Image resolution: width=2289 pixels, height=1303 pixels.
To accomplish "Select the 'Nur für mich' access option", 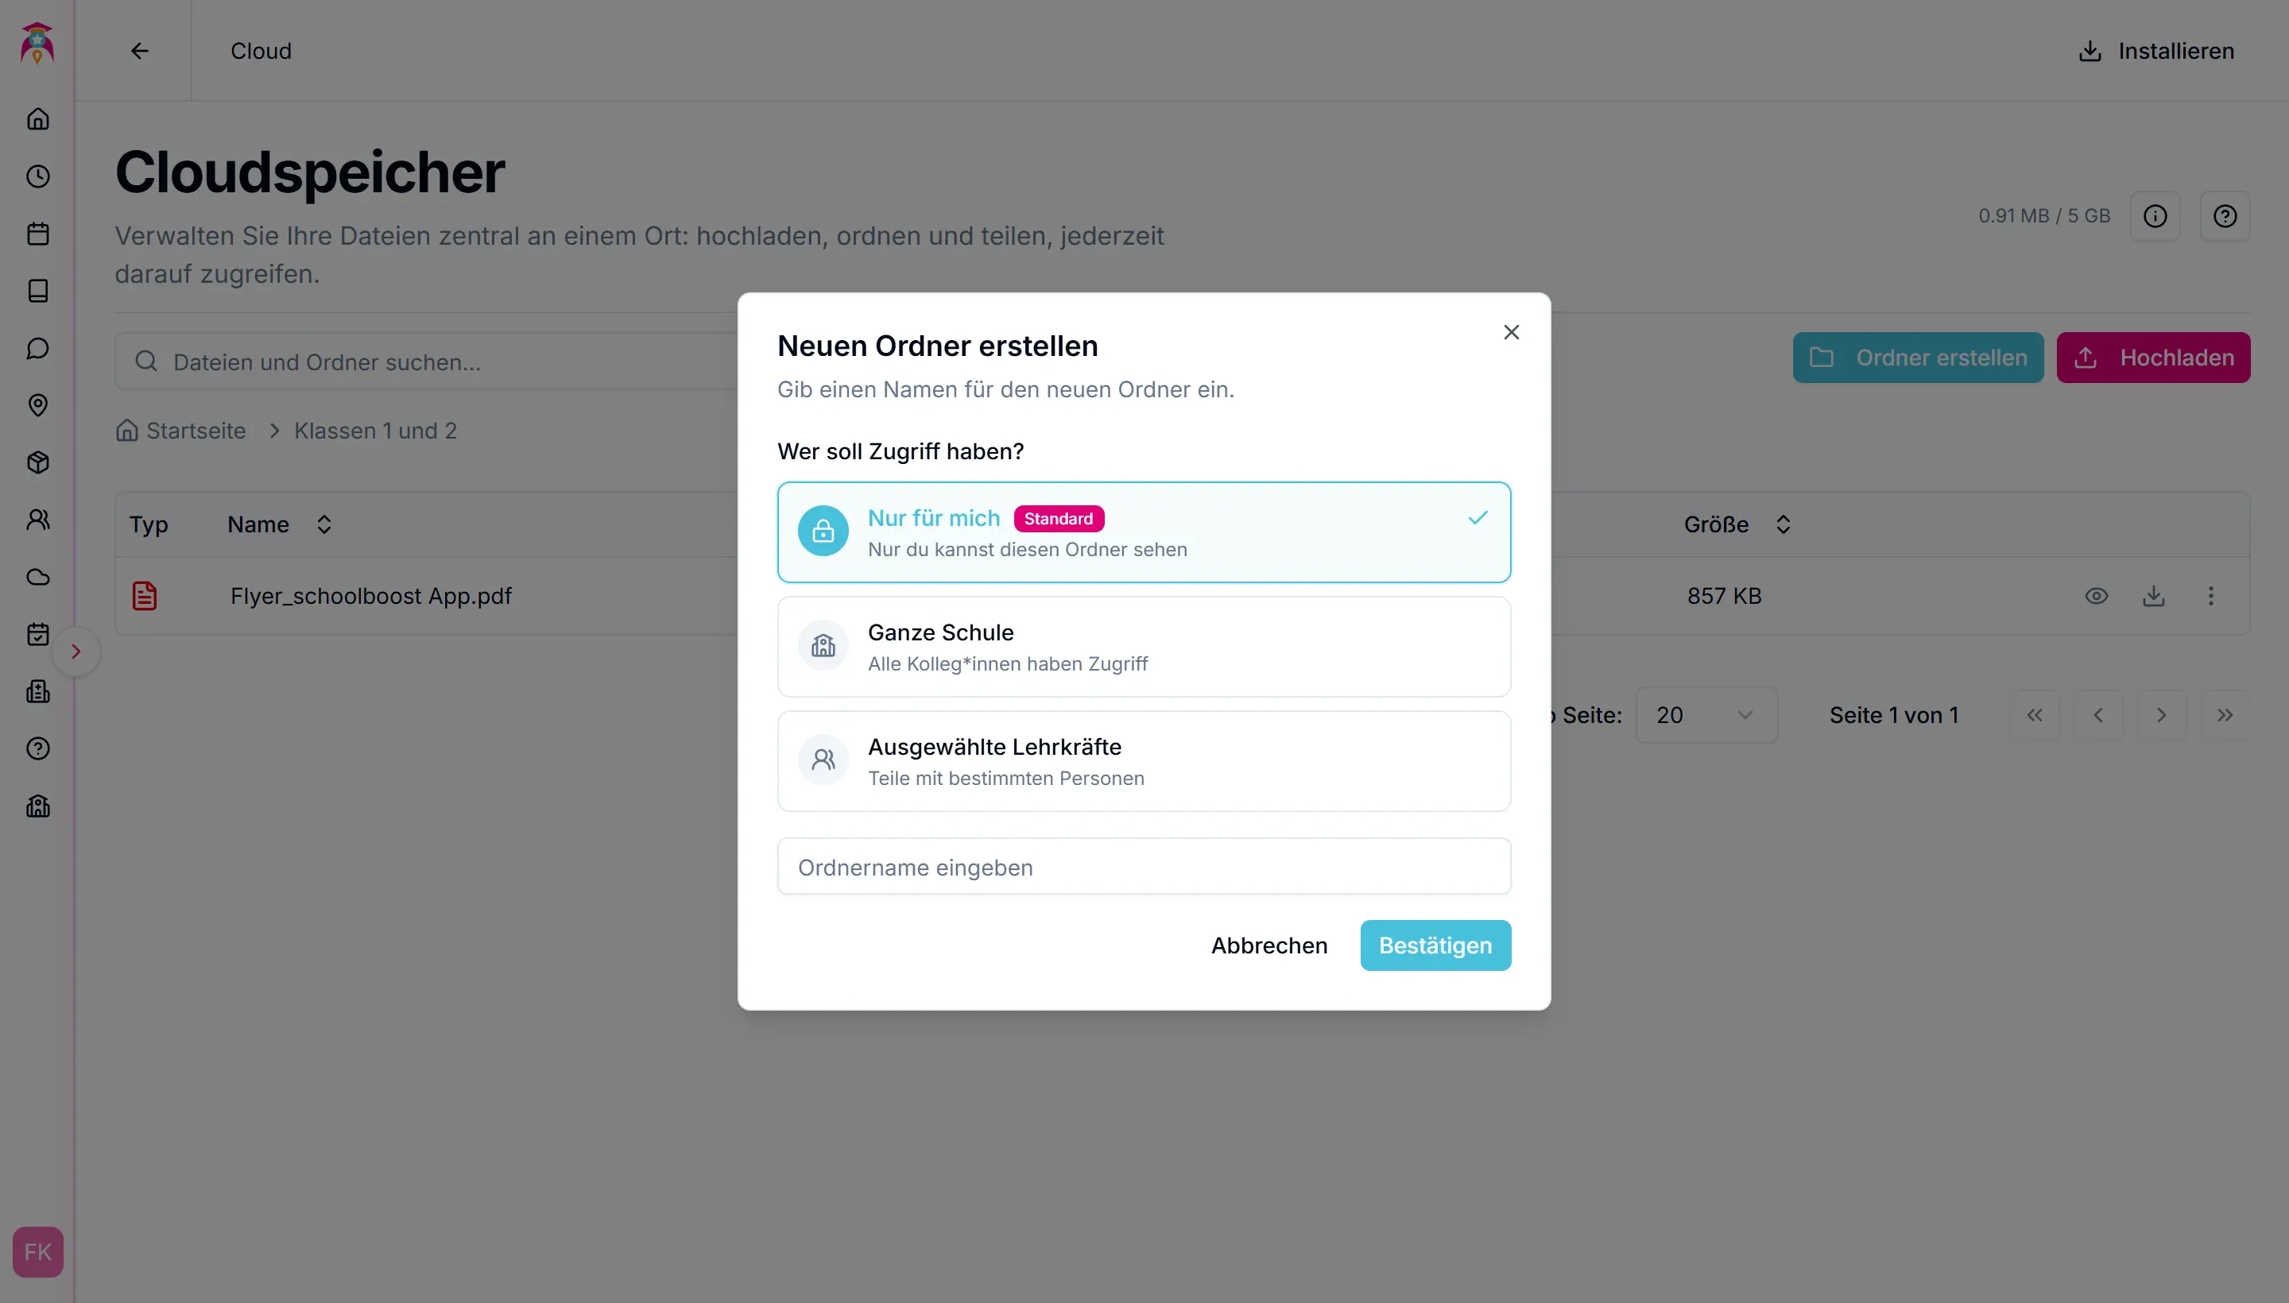I will click(x=1143, y=532).
